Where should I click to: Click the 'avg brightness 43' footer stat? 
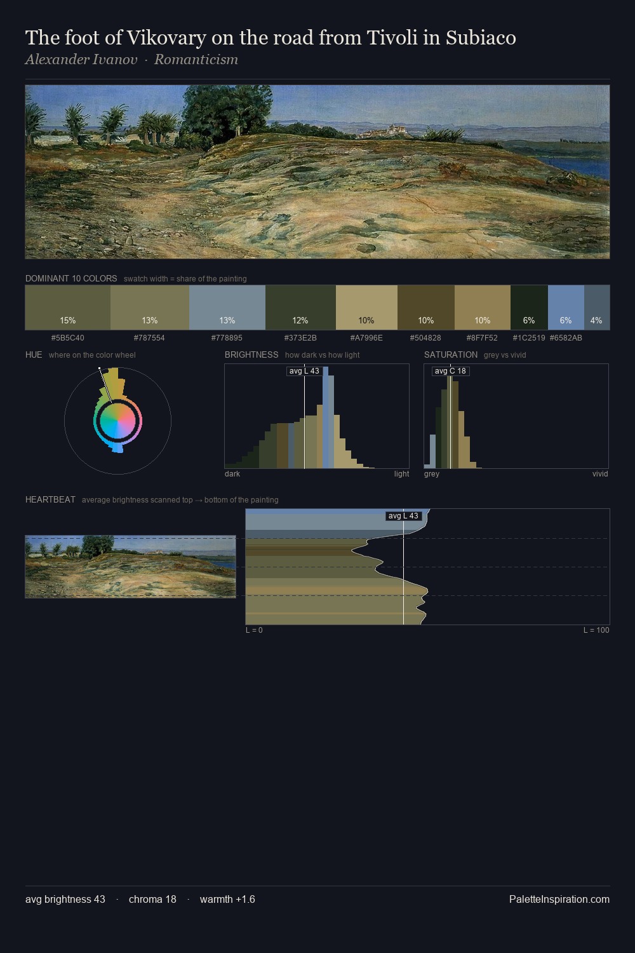click(x=65, y=899)
